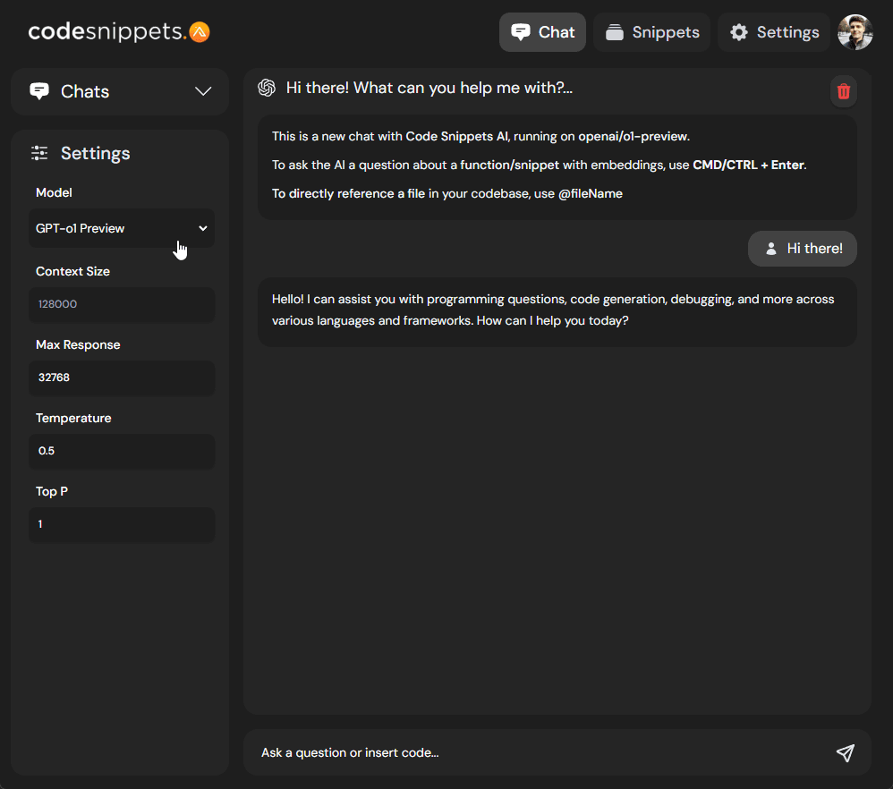Viewport: 893px width, 789px height.
Task: Click the Context Size field showing 128000
Action: pyautogui.click(x=122, y=304)
